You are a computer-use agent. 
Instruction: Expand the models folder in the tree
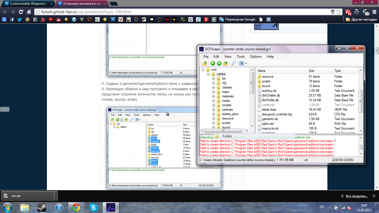(x=214, y=105)
